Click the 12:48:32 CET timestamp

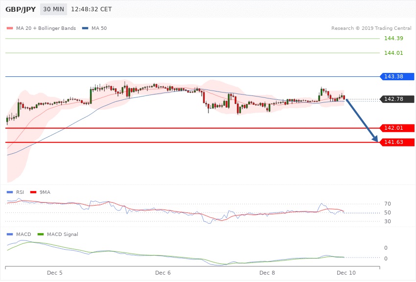coord(91,9)
